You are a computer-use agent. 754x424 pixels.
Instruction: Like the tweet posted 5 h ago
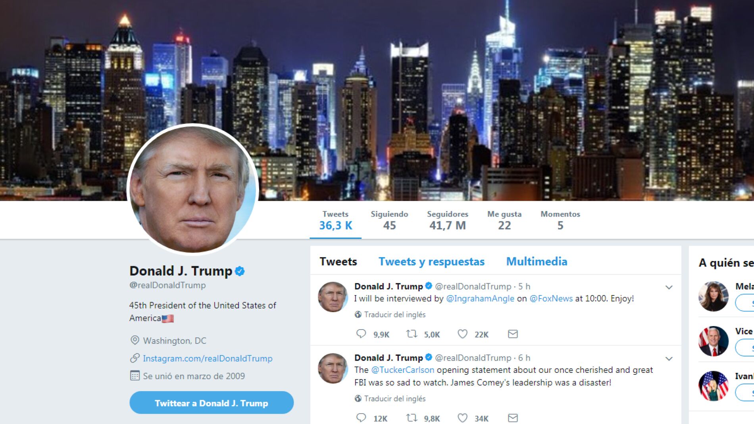coord(463,334)
